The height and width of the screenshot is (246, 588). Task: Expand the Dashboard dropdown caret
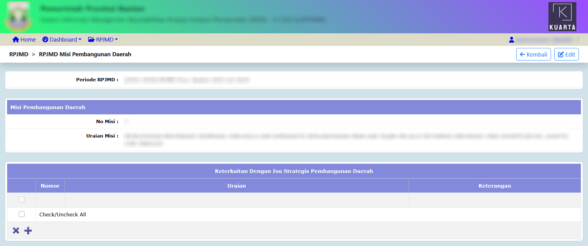(80, 39)
